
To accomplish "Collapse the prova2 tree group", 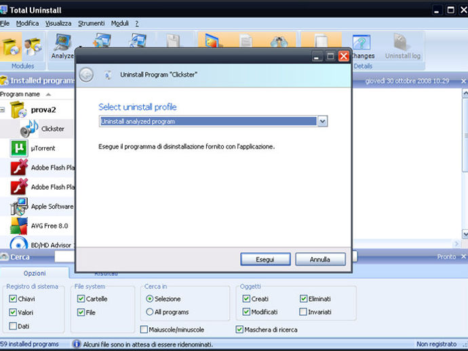I will tap(3, 110).
